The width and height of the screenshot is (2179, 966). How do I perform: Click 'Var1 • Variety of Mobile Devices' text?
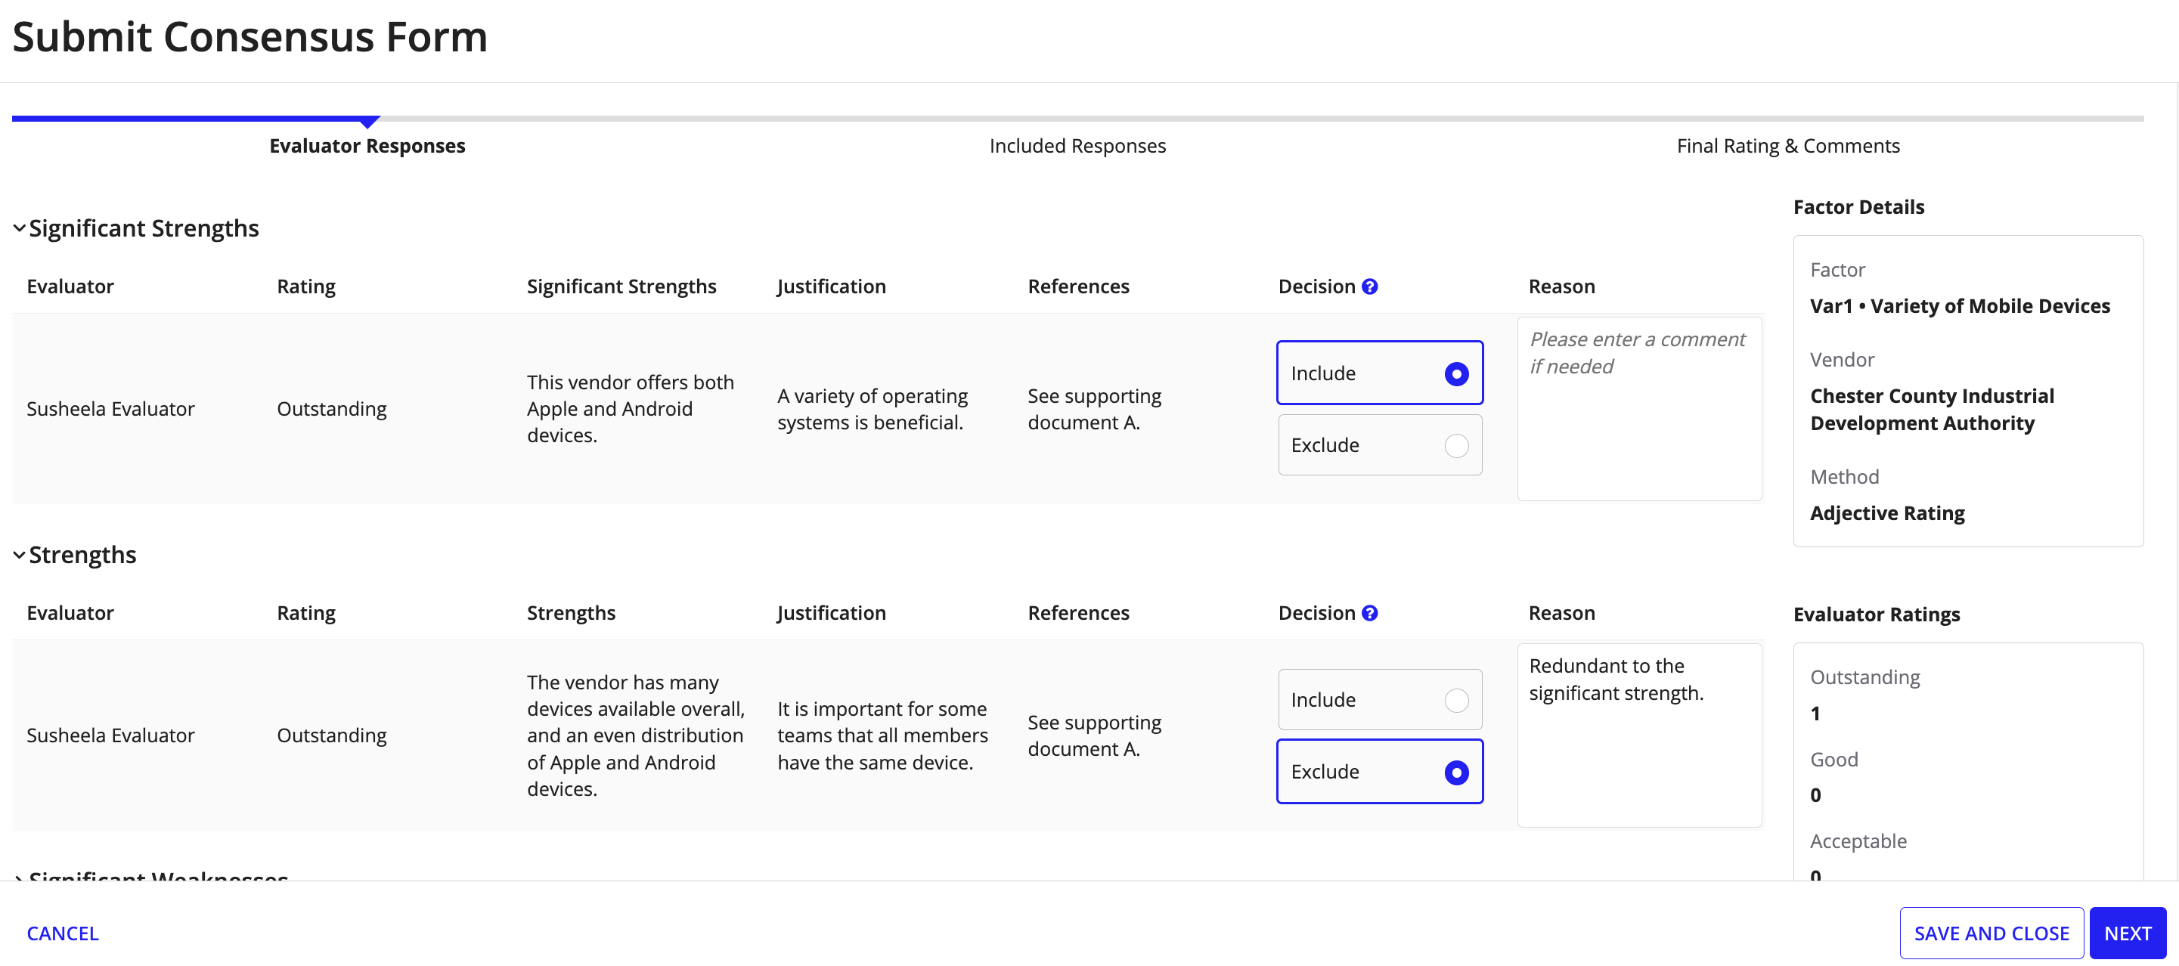point(1960,306)
